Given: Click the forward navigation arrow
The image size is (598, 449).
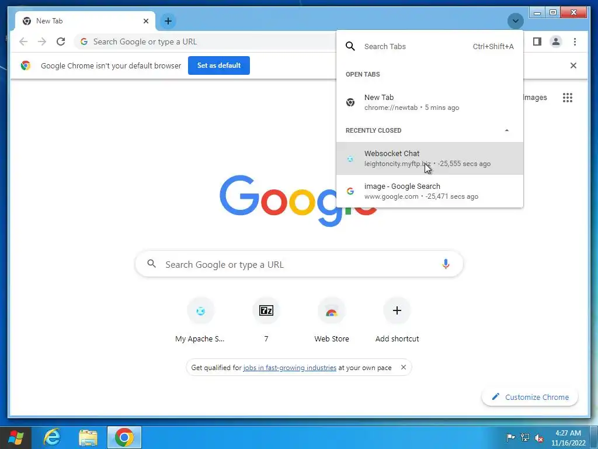Looking at the screenshot, I should click(42, 42).
